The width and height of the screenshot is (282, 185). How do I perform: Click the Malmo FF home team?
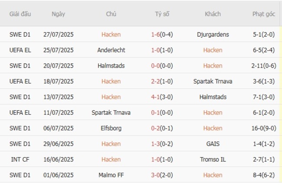(x=111, y=175)
